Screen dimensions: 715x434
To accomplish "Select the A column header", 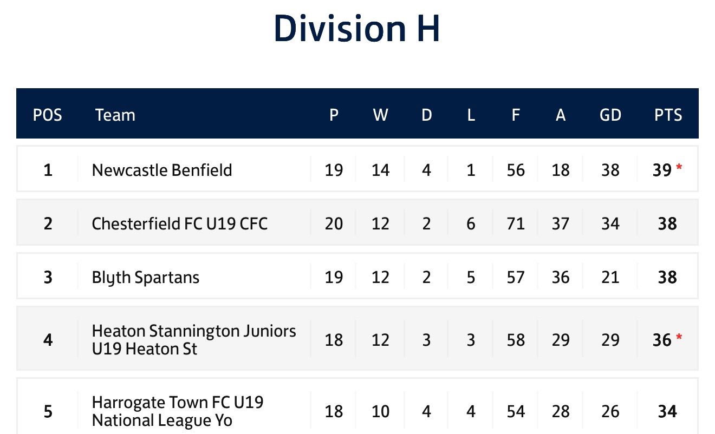I will [x=560, y=115].
